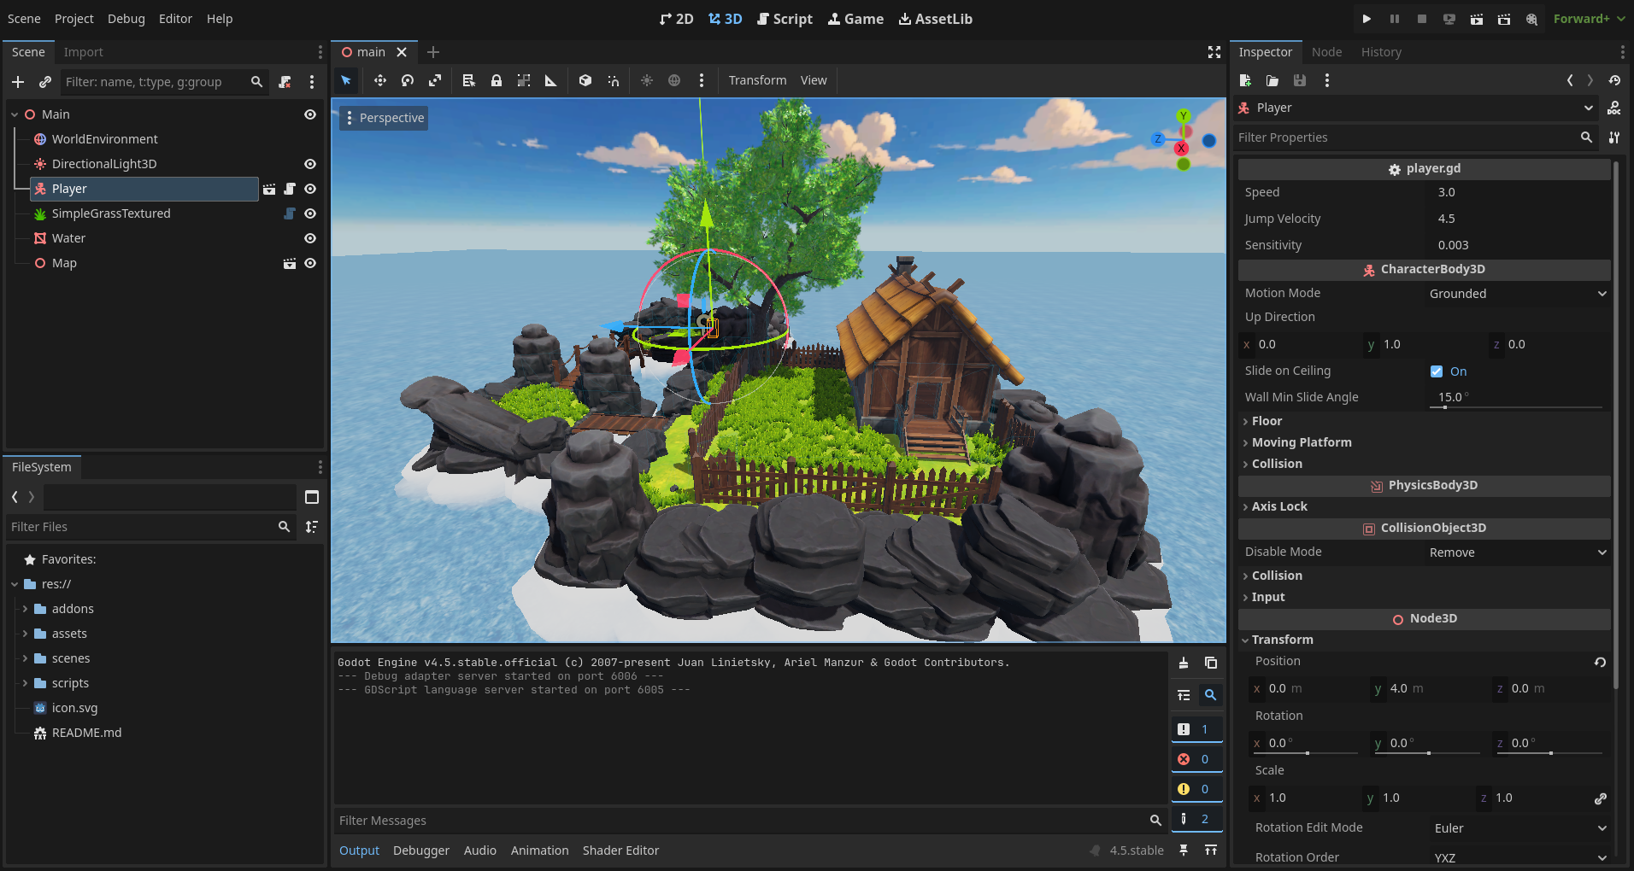Hide the Water node
The image size is (1634, 871).
click(x=309, y=238)
